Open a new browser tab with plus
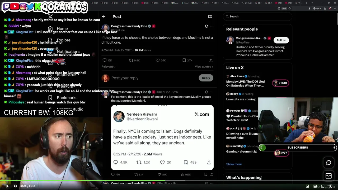 [306, 3]
